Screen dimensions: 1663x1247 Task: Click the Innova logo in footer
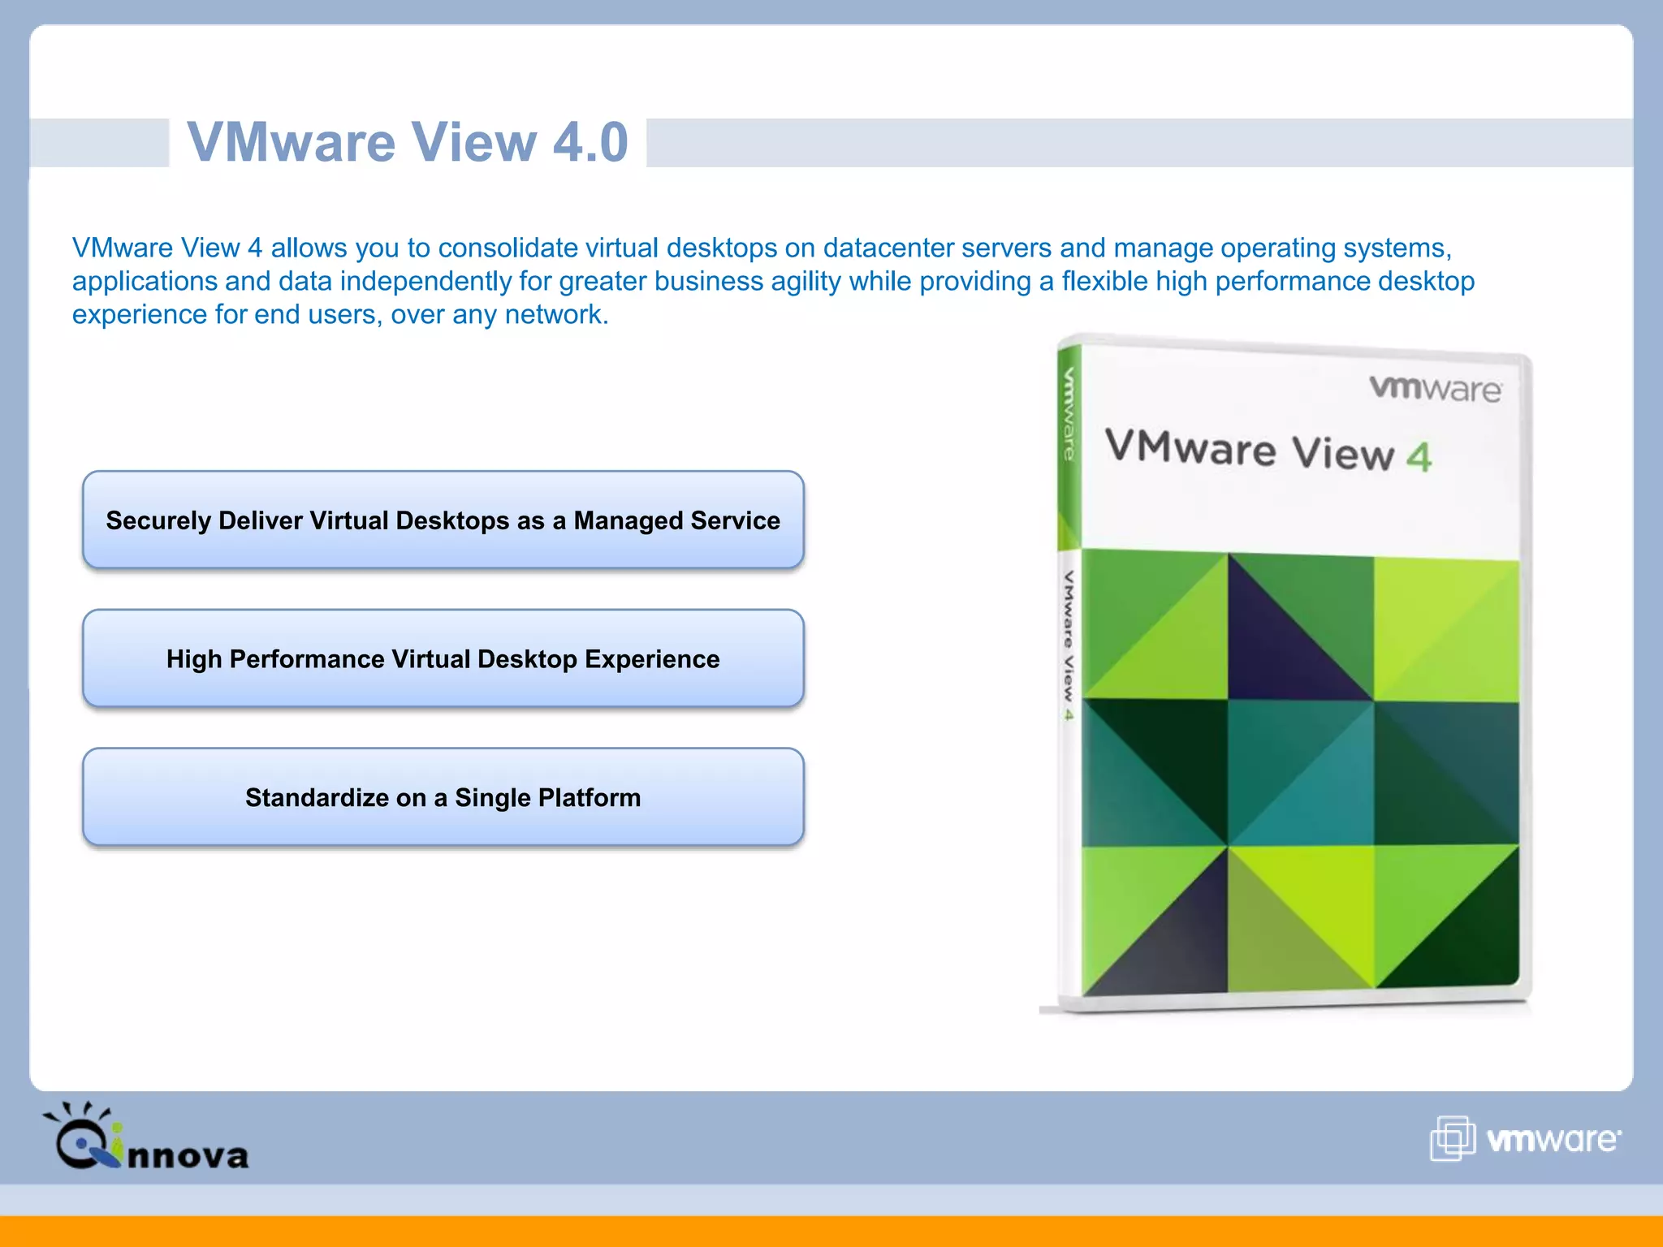tap(145, 1136)
